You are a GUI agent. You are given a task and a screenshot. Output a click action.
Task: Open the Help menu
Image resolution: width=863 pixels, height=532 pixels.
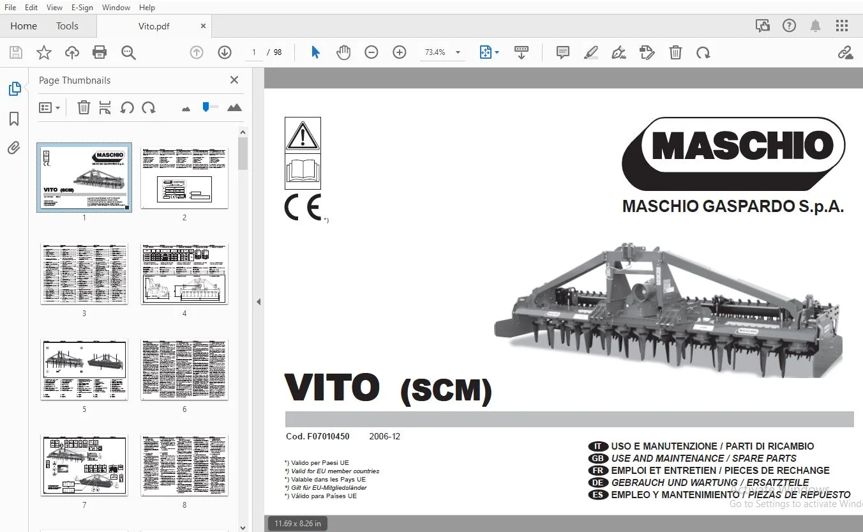coord(147,7)
